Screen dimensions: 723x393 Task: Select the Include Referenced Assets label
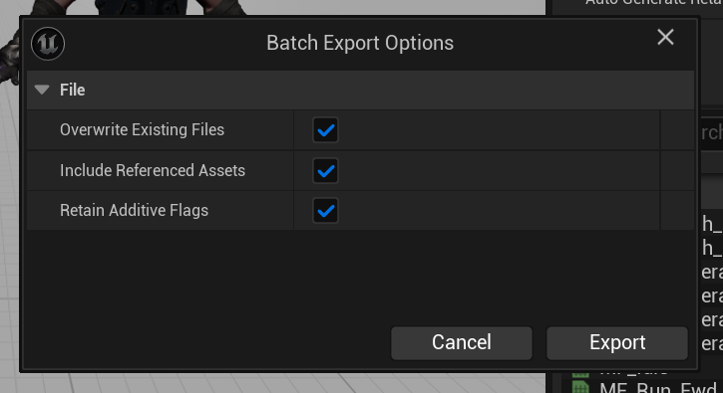click(x=153, y=170)
